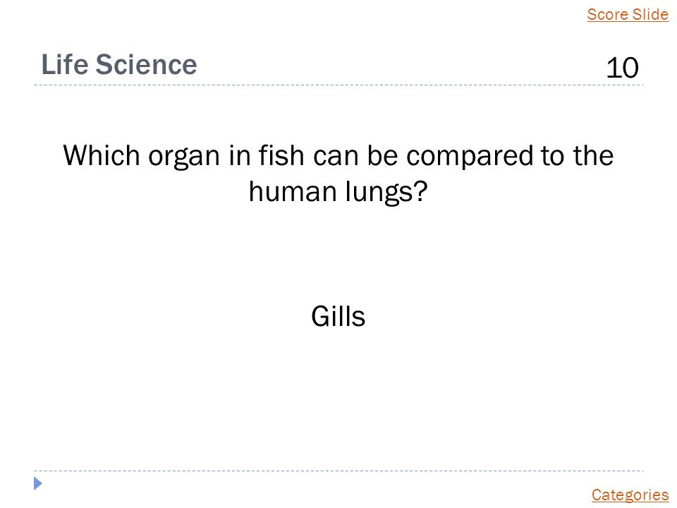Screen dimensions: 677x508
Task: Click the blue triangle arrow icon
Action: (x=38, y=483)
